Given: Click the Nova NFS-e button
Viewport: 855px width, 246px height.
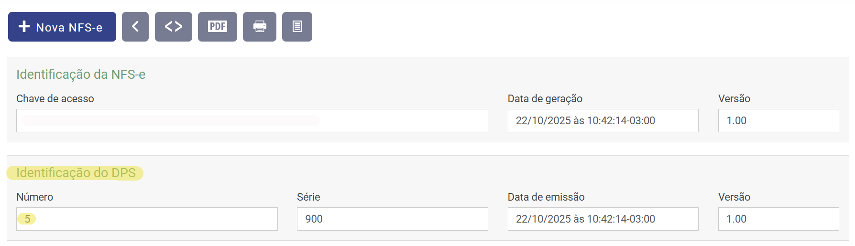Looking at the screenshot, I should [62, 27].
